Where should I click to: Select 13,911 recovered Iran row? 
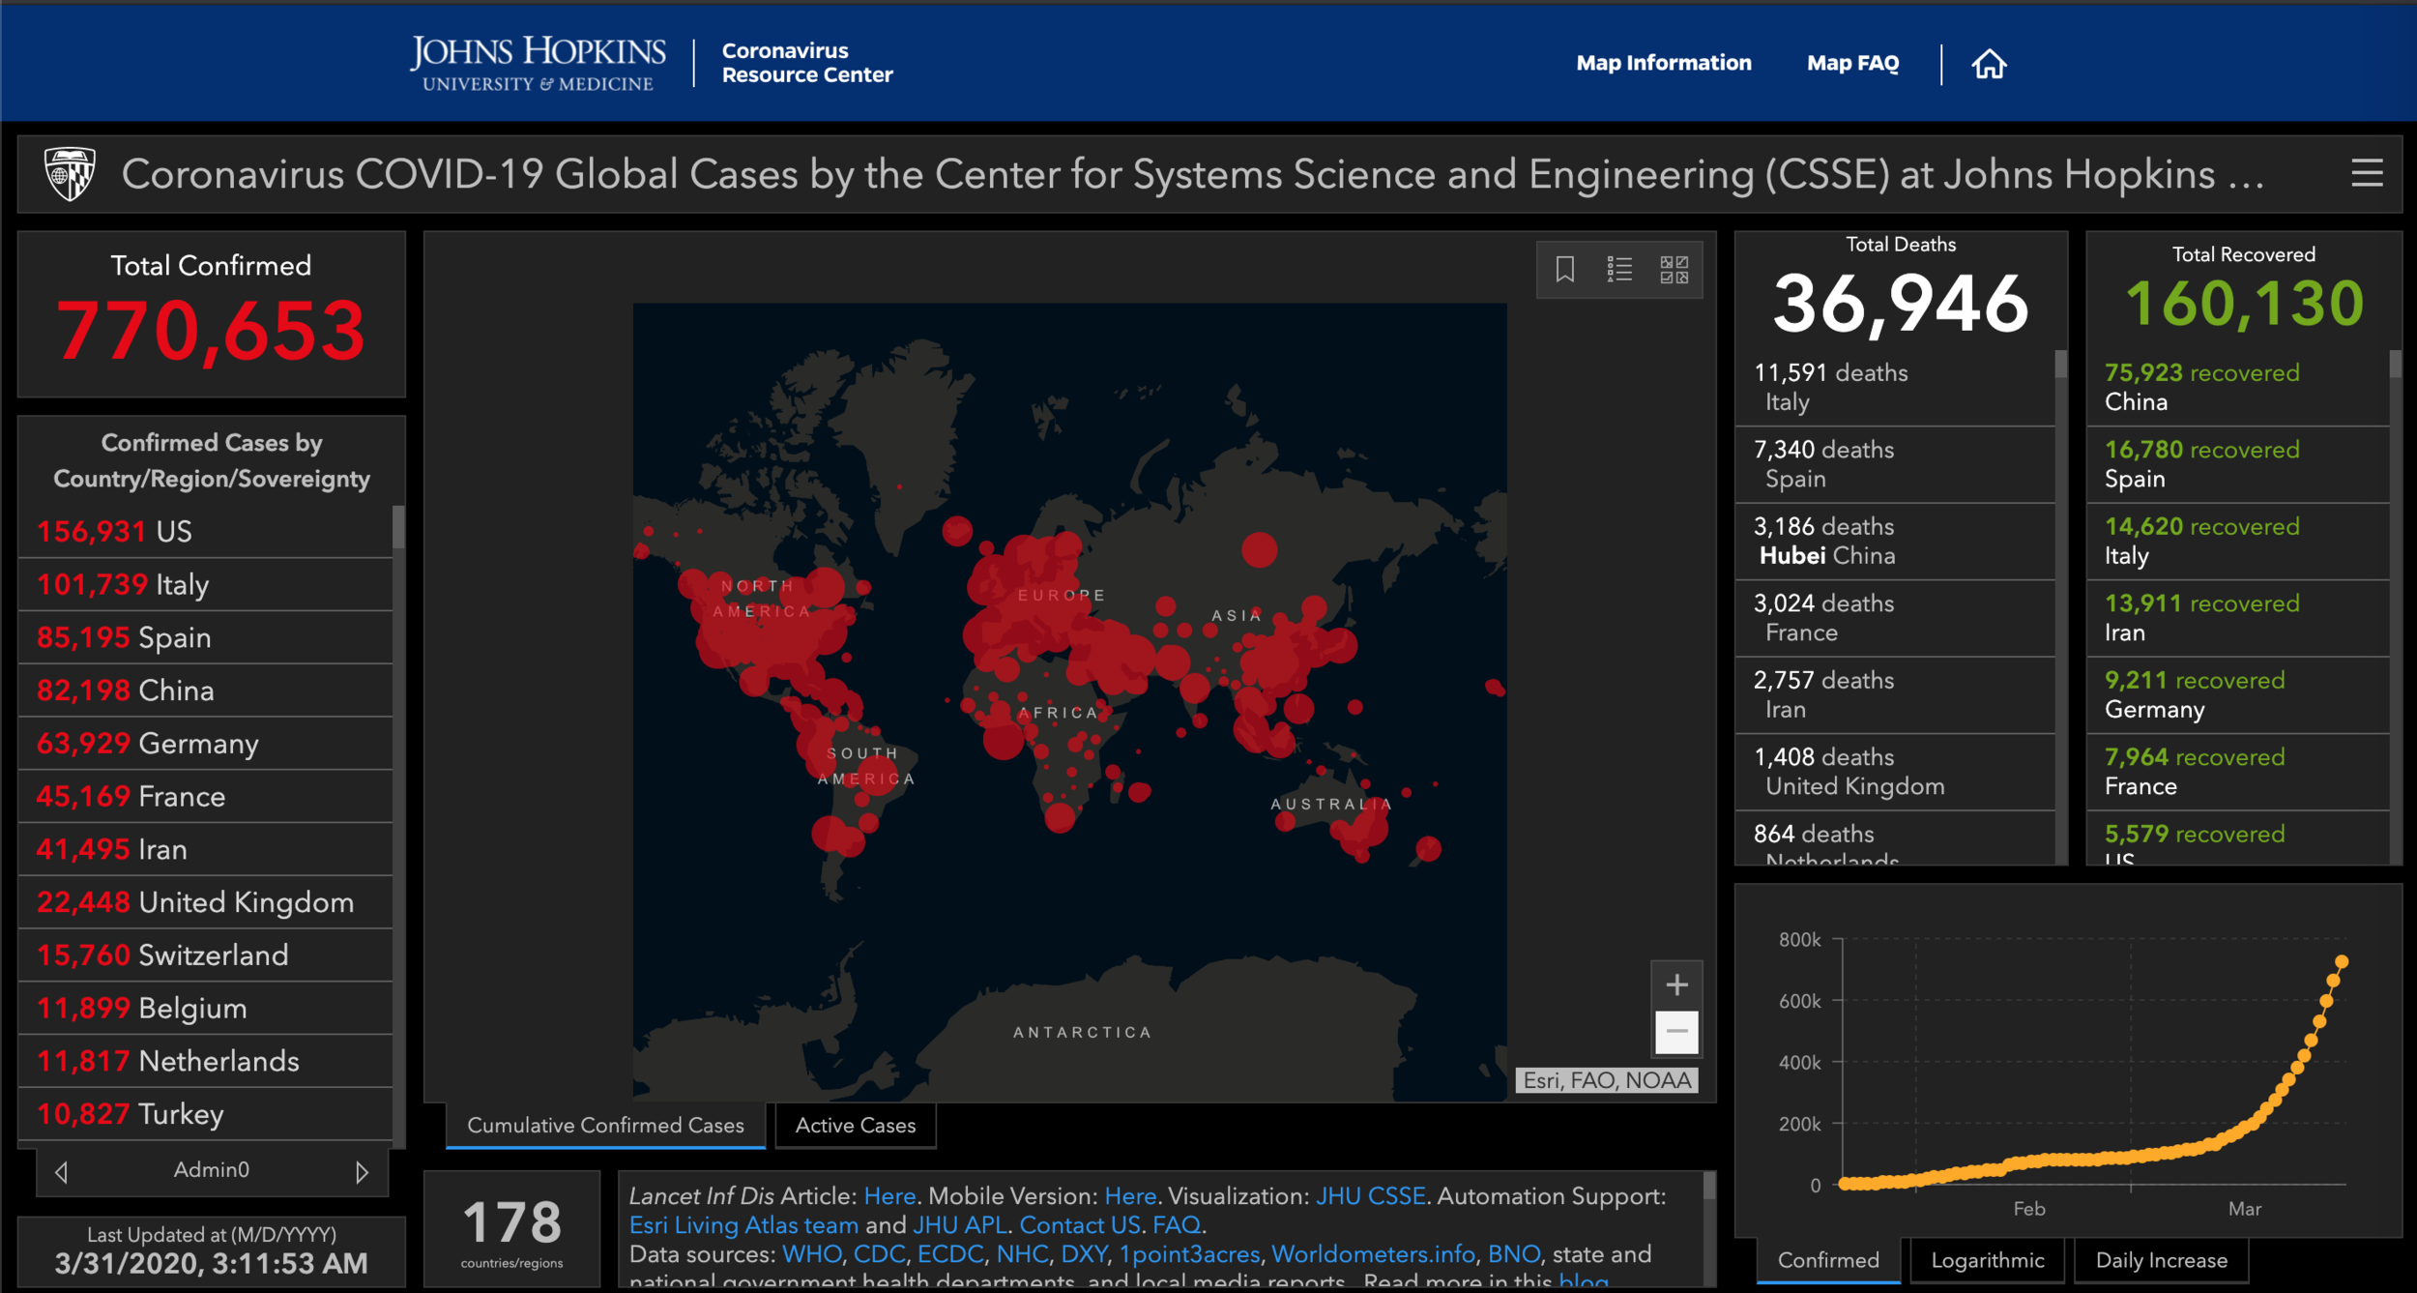(x=2238, y=618)
